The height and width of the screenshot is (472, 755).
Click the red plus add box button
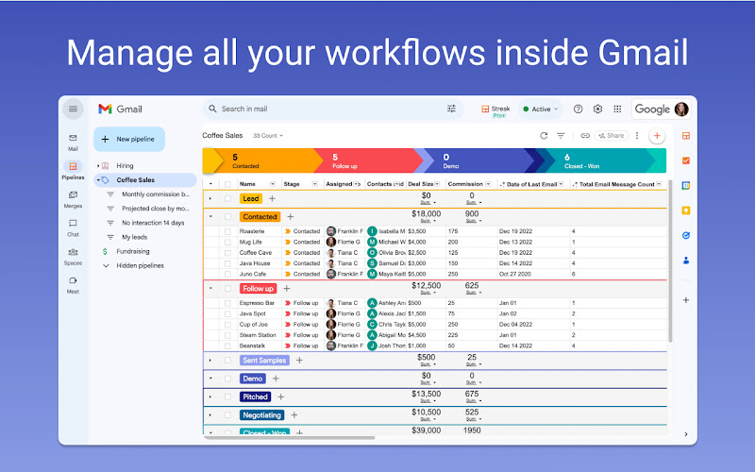657,136
